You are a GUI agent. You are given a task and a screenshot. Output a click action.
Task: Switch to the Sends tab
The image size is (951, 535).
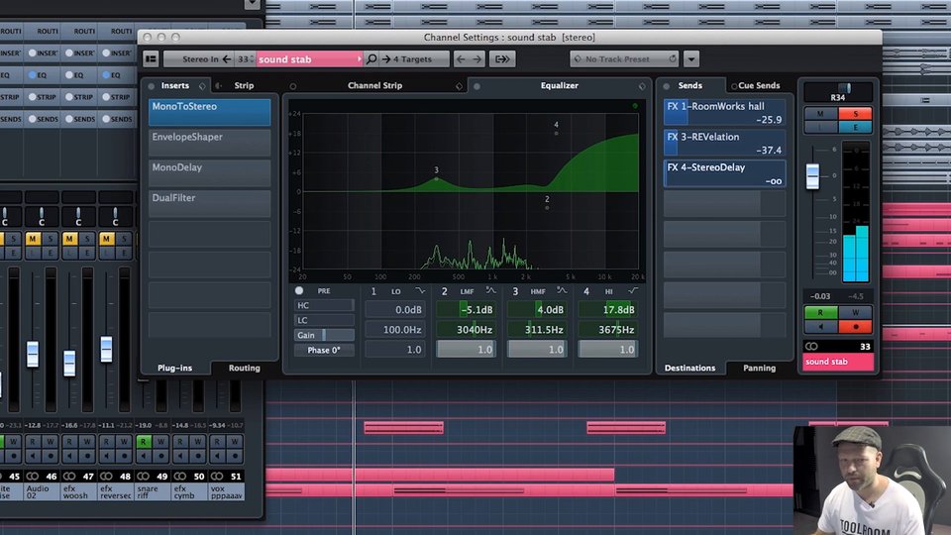[690, 85]
